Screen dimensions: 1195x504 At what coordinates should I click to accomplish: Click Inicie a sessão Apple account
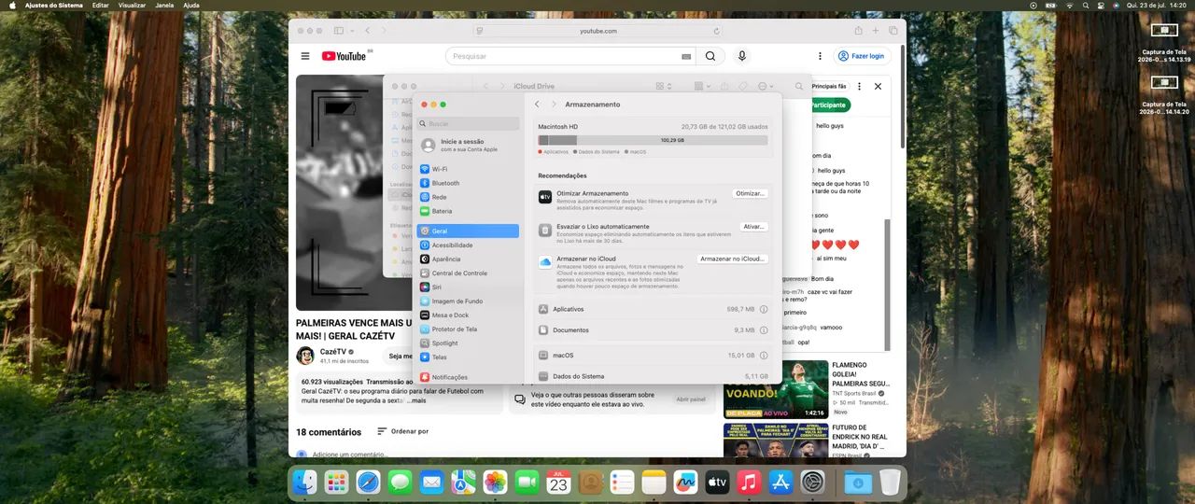468,145
